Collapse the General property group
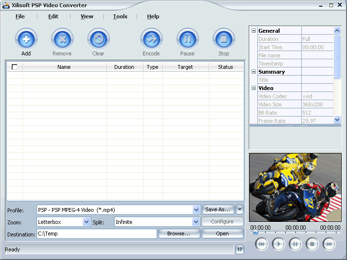Screen dimensions: 347x260 (x=254, y=31)
